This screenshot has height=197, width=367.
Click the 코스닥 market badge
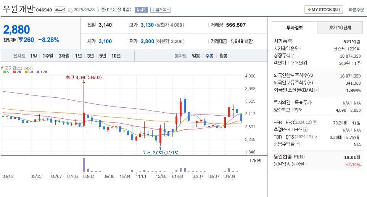[60, 10]
